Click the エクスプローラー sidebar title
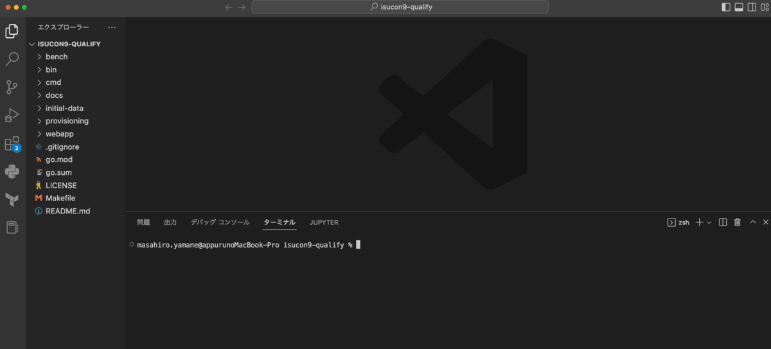771x349 pixels. [x=64, y=27]
